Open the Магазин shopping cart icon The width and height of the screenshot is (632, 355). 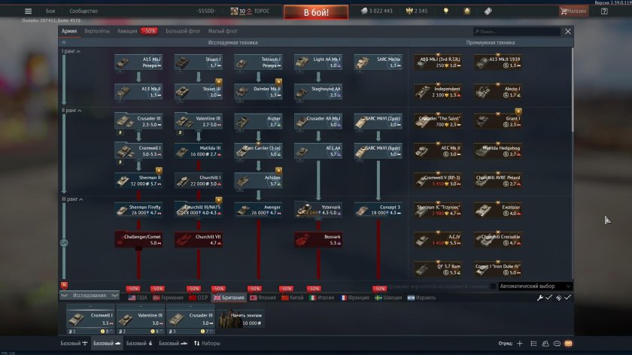(564, 11)
